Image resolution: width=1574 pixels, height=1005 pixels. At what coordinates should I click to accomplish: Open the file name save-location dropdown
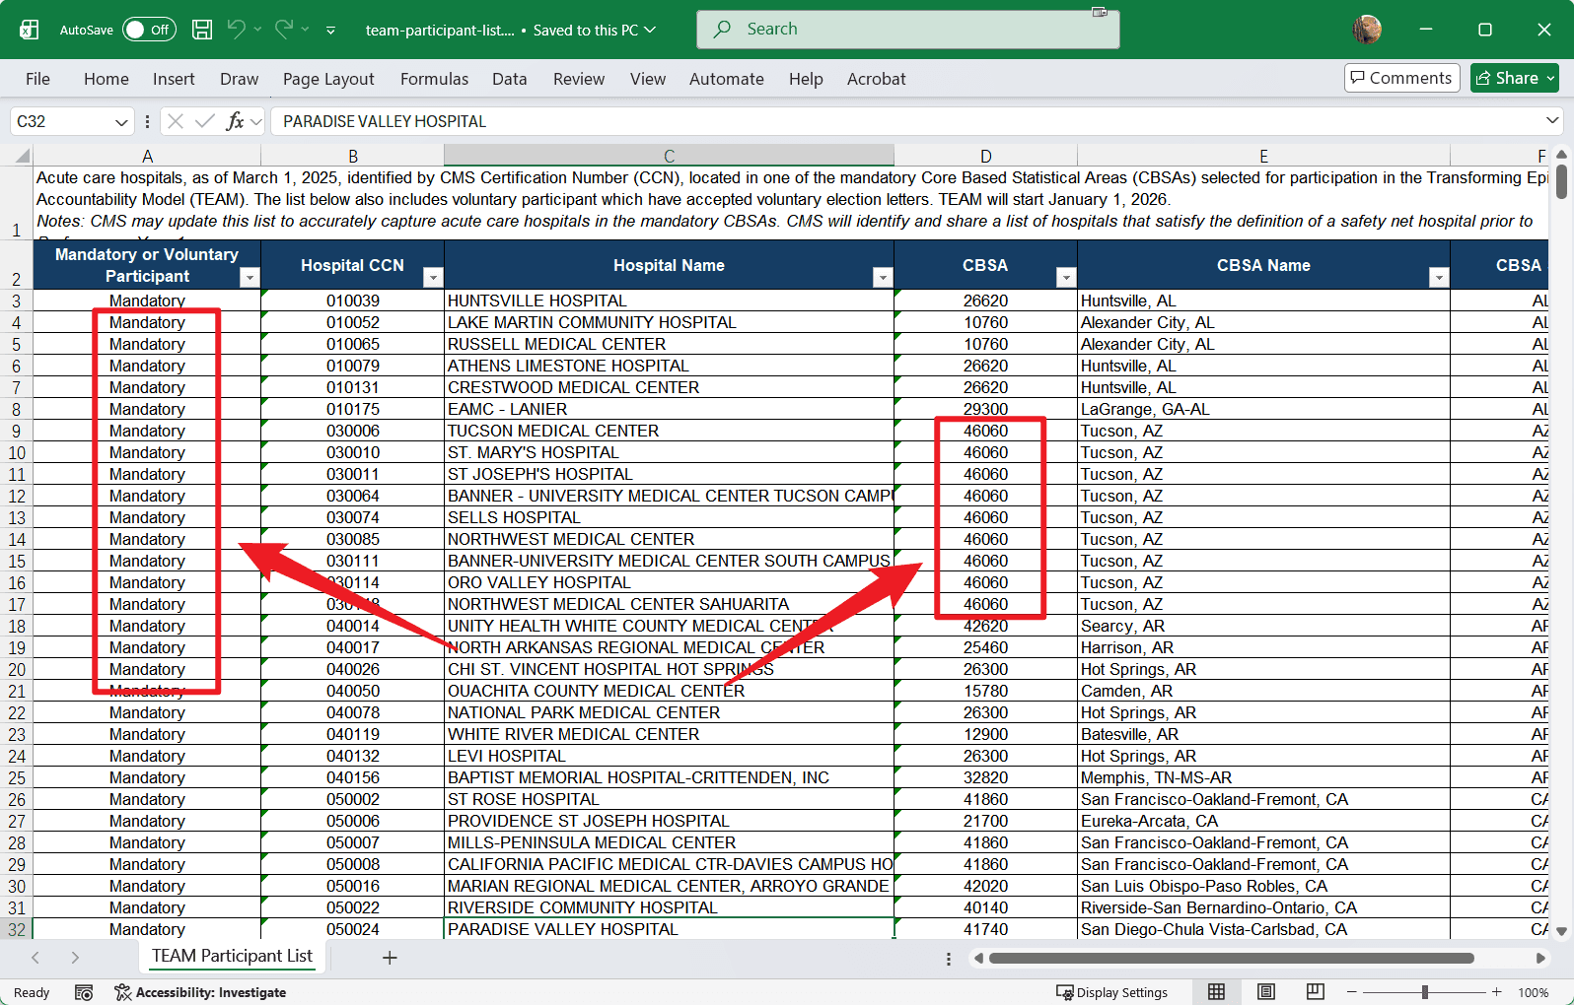(651, 30)
